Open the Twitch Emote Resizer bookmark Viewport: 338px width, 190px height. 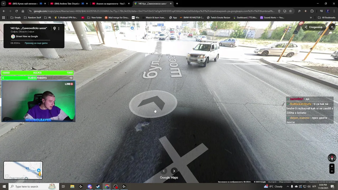pyautogui.click(x=219, y=18)
